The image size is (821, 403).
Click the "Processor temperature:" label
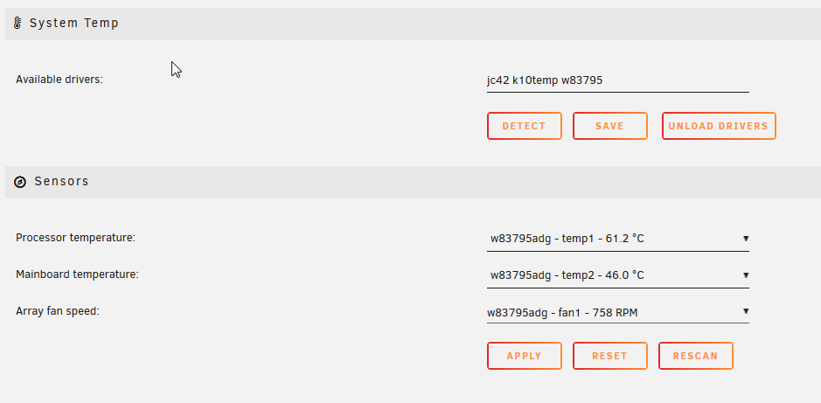(x=75, y=238)
